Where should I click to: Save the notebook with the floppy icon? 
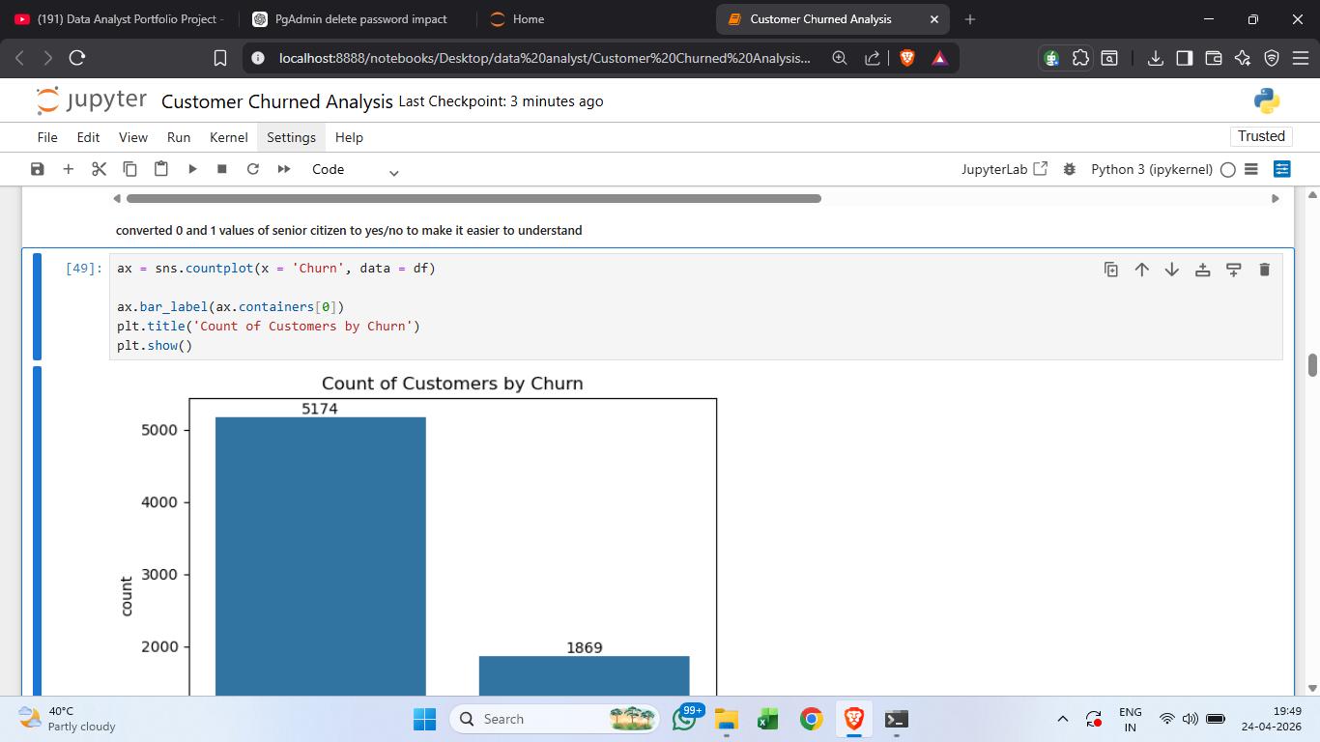click(38, 169)
